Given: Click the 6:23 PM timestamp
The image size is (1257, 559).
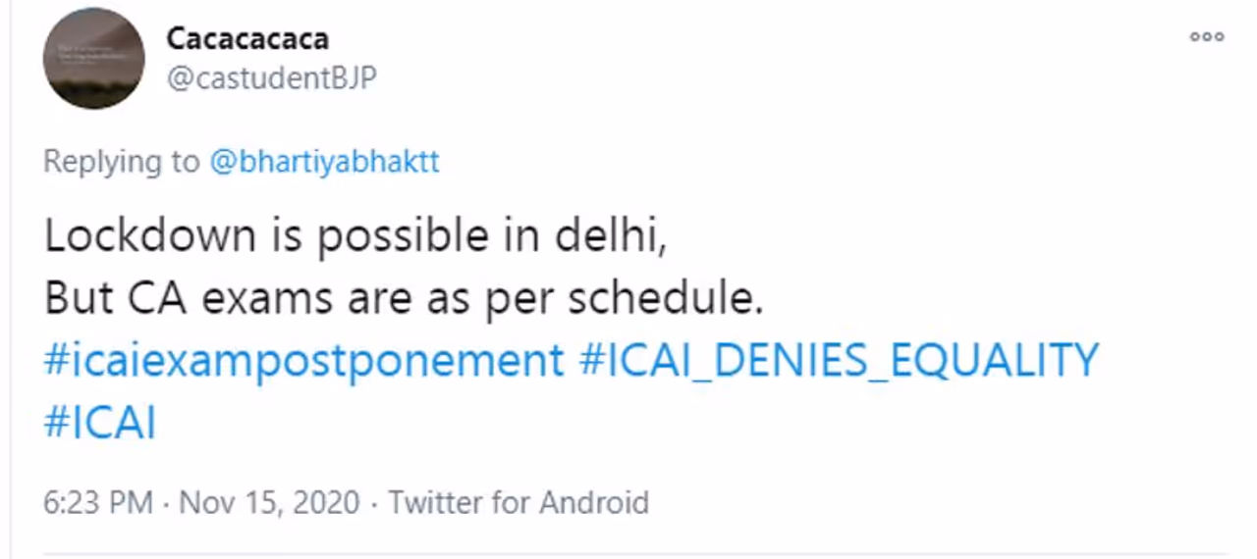Looking at the screenshot, I should (x=98, y=503).
